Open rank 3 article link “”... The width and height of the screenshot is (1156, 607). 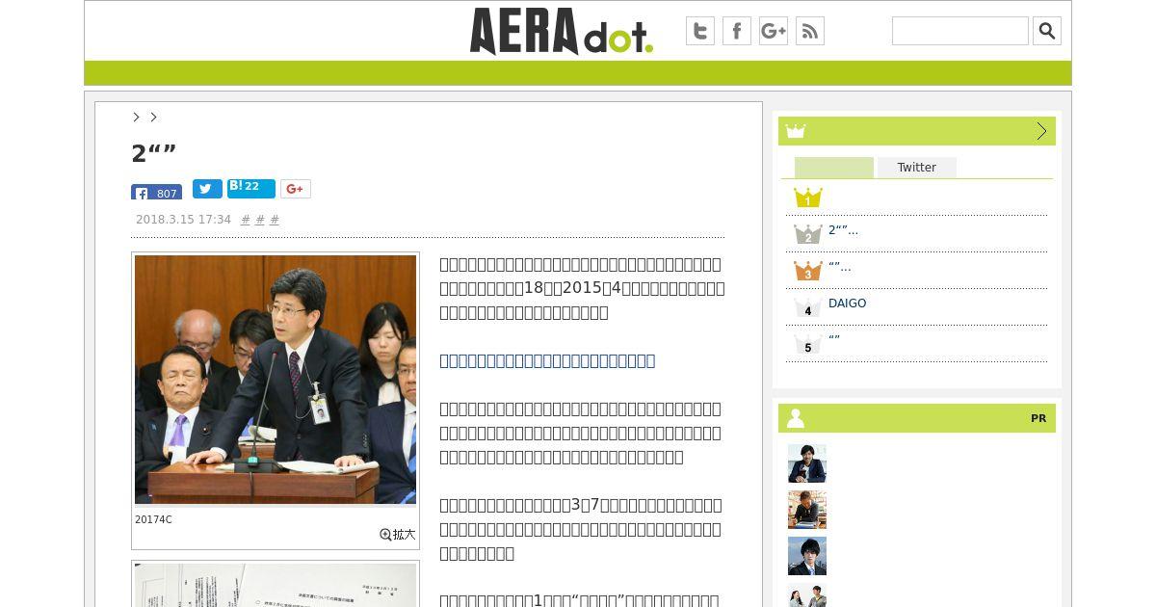click(839, 267)
